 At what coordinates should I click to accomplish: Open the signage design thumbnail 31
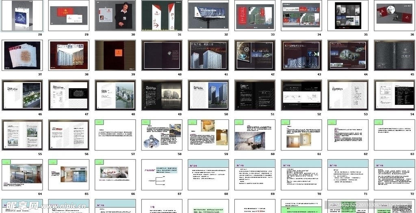point(162,15)
